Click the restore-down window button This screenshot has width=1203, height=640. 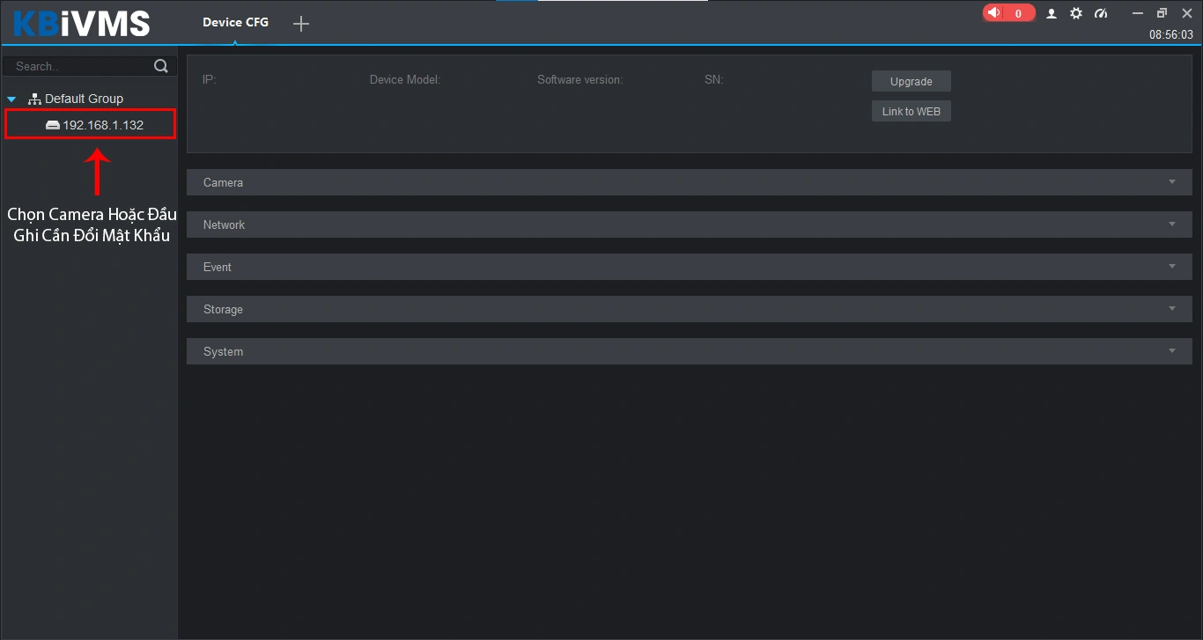[1162, 13]
